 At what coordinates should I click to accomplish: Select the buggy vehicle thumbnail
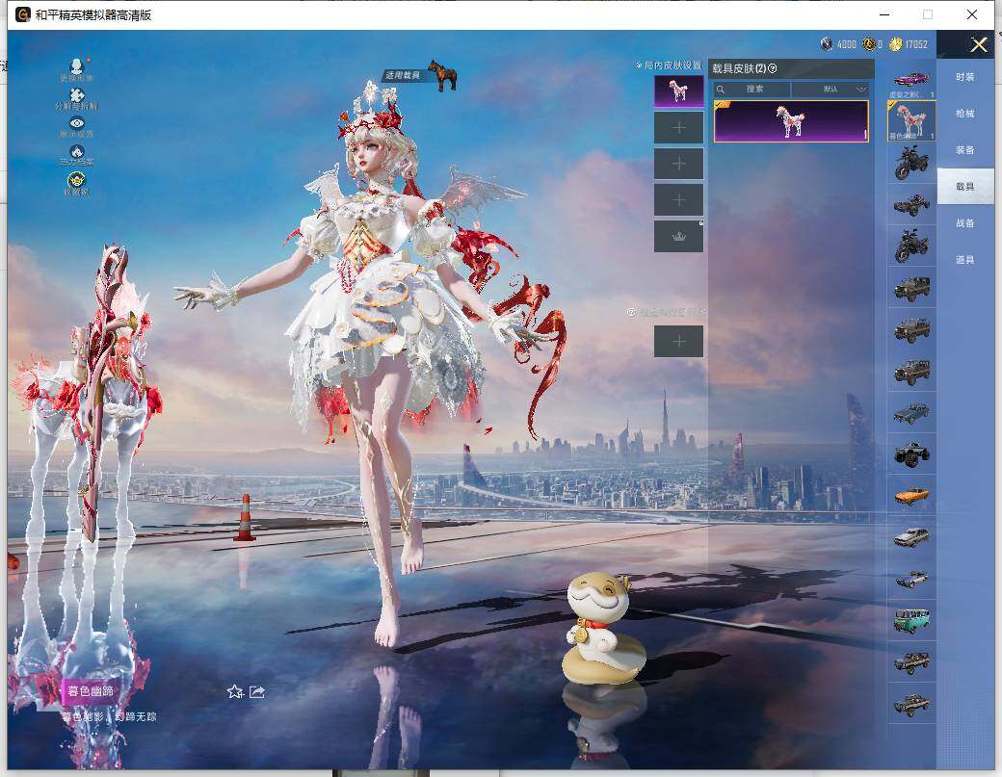click(911, 205)
